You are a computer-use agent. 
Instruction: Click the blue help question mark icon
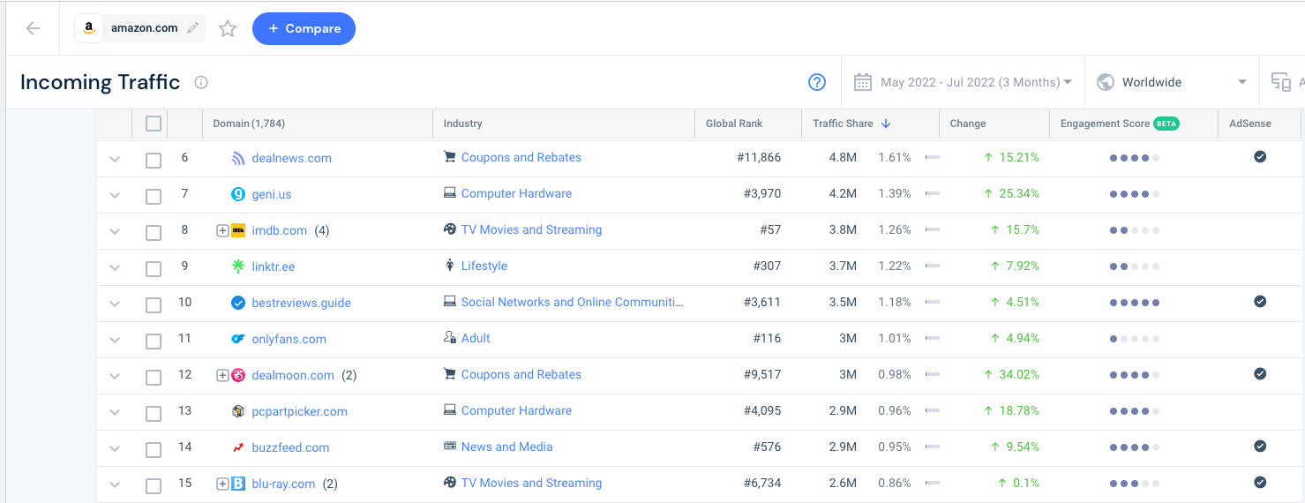pos(817,82)
